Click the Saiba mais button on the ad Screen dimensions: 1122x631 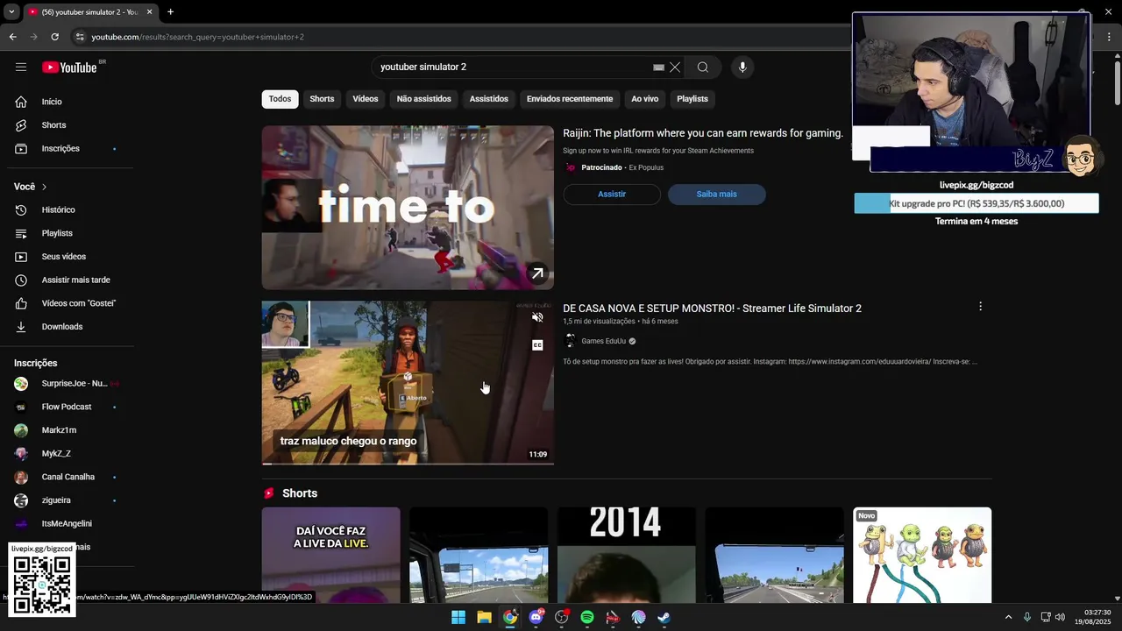click(717, 195)
